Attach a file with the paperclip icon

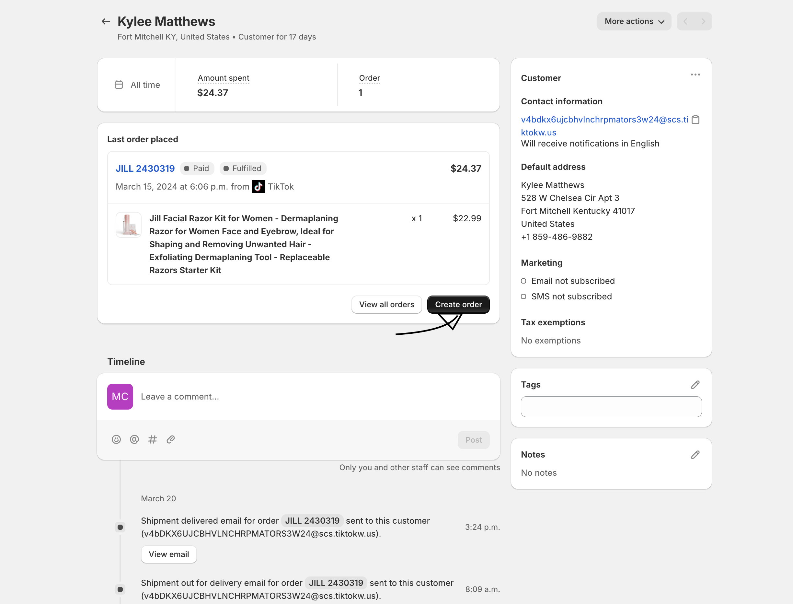click(171, 439)
